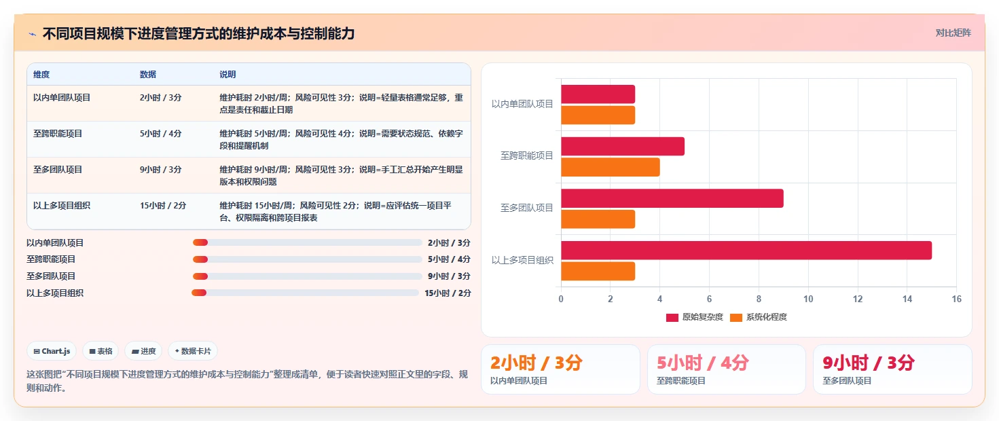
Task: Click x-axis tick label 8
Action: [759, 299]
